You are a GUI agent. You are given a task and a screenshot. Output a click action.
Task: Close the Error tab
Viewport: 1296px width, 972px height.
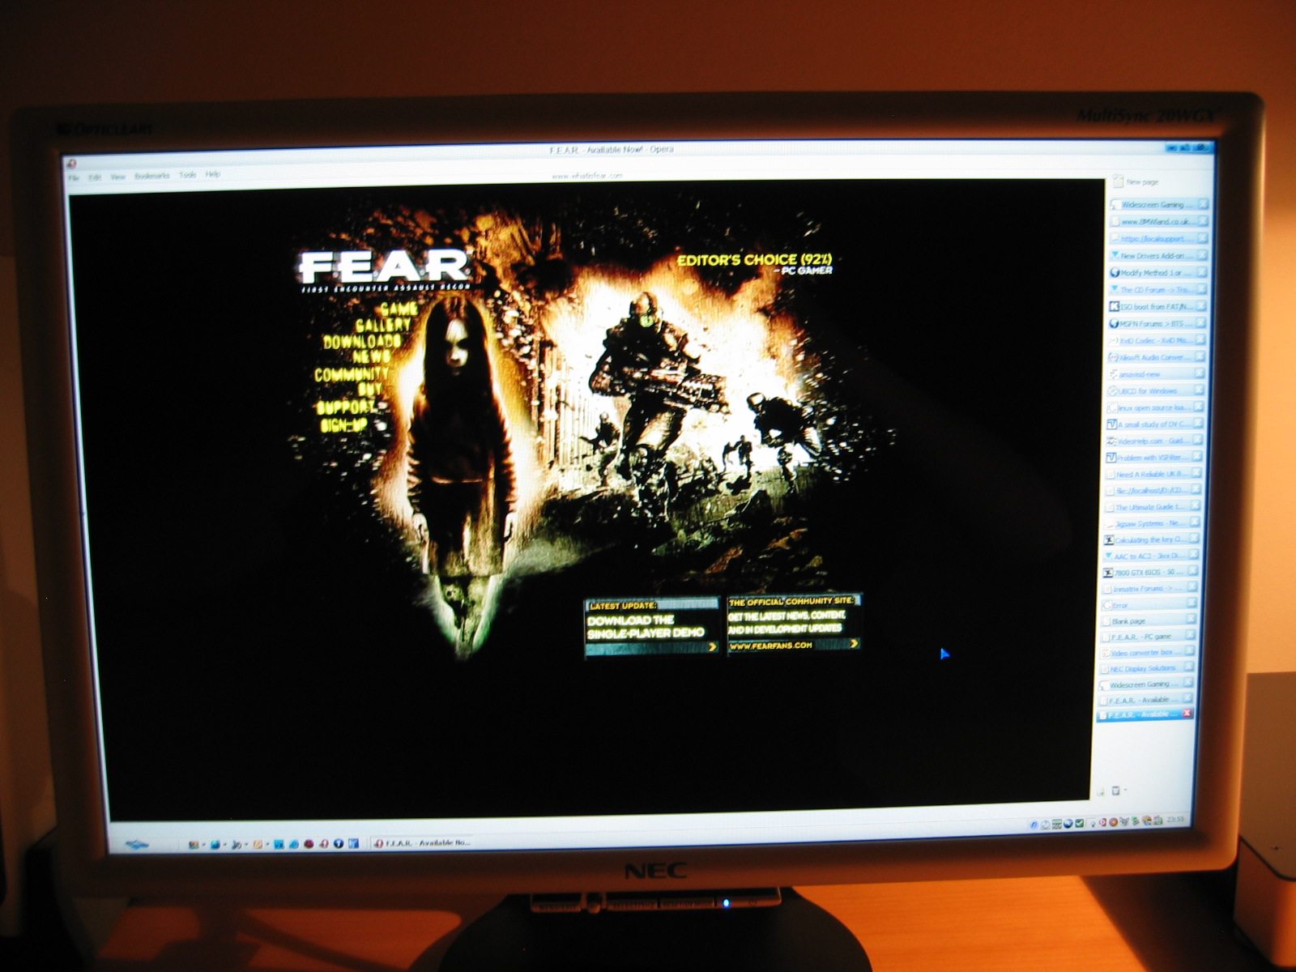pyautogui.click(x=1192, y=603)
